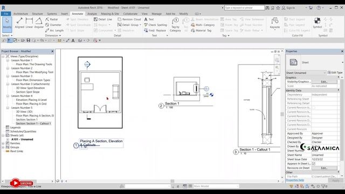Viewport: 345px width, 194px height.
Task: Click the drawing area horizontal scrollbar
Action: [x=172, y=181]
